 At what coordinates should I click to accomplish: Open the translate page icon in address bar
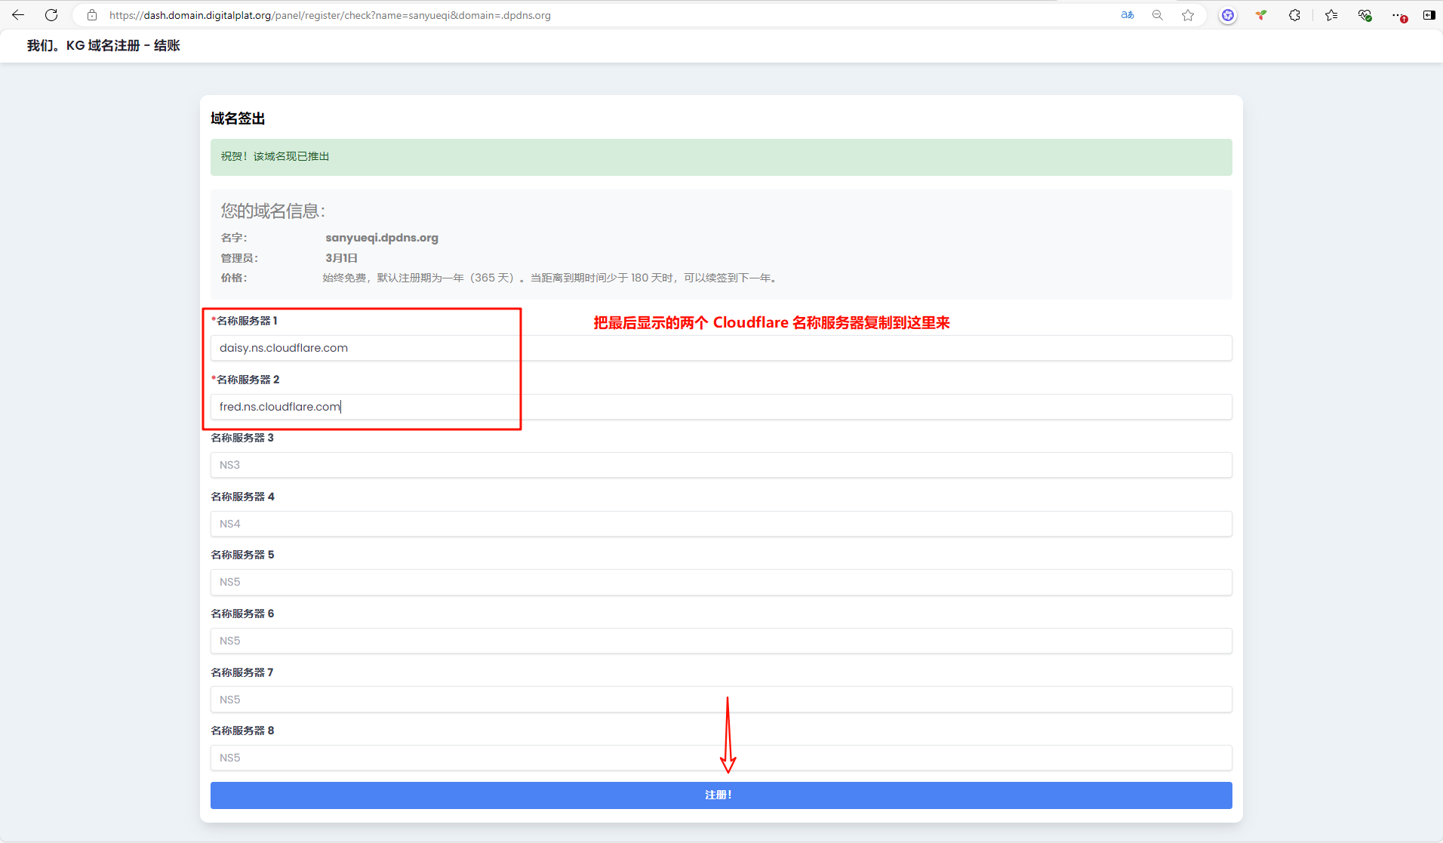click(x=1128, y=15)
